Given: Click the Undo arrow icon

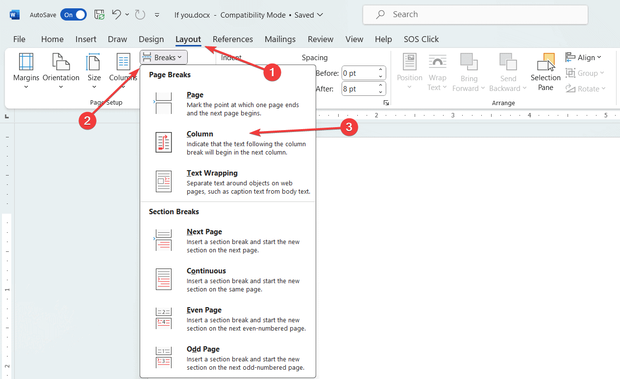Looking at the screenshot, I should 117,15.
